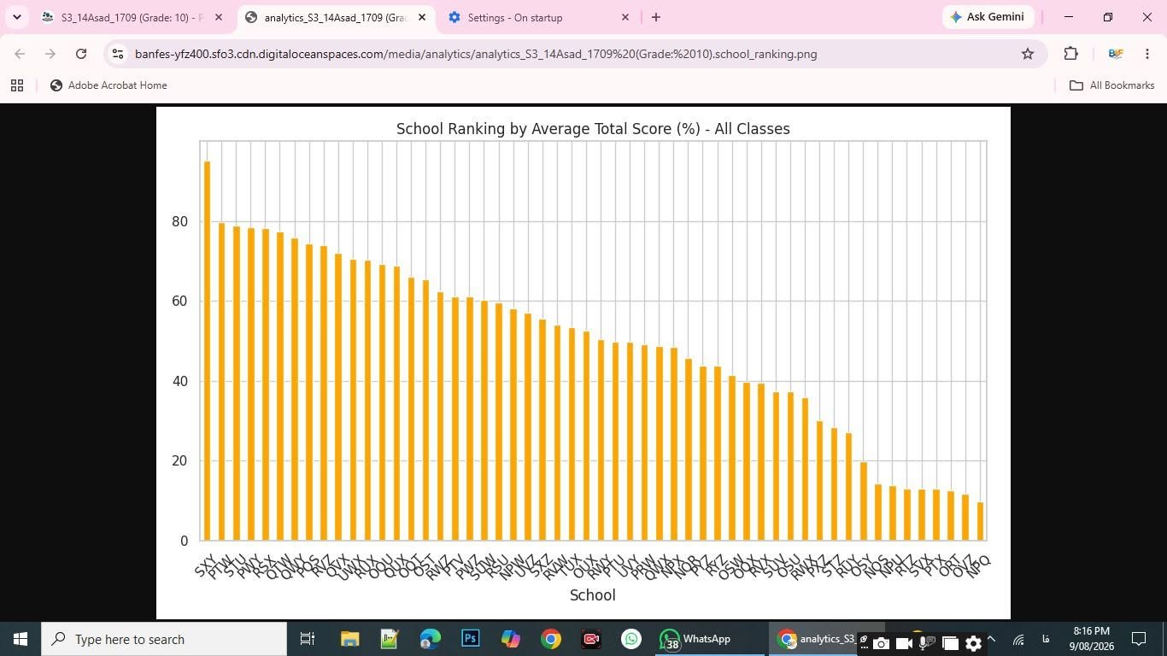
Task: Open Chrome's three-dot menu
Action: pos(1146,54)
